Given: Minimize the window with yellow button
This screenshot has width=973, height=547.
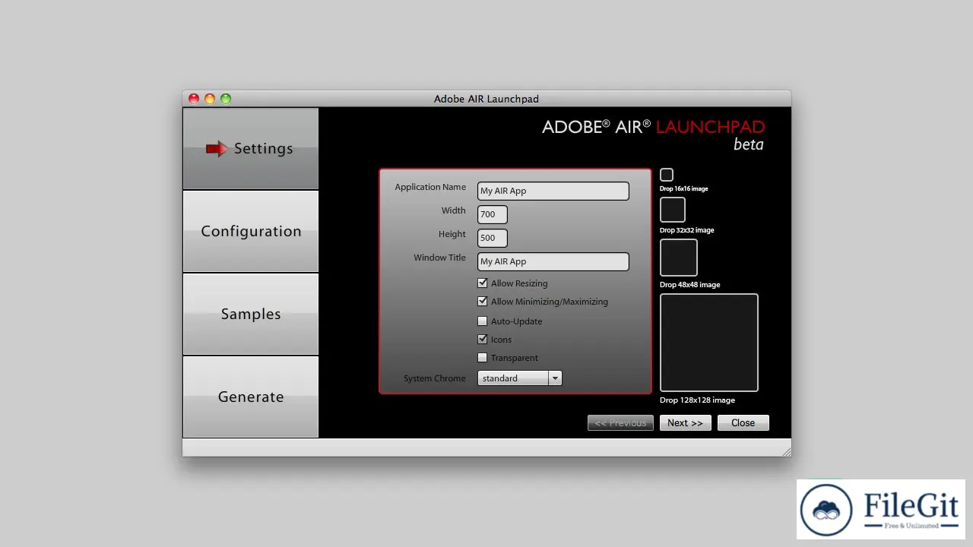Looking at the screenshot, I should [x=210, y=99].
